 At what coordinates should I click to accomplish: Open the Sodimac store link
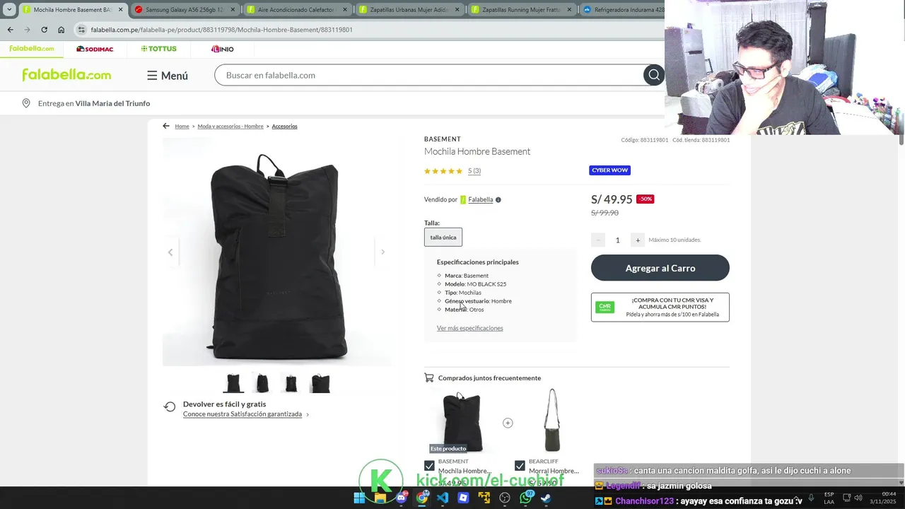[95, 49]
